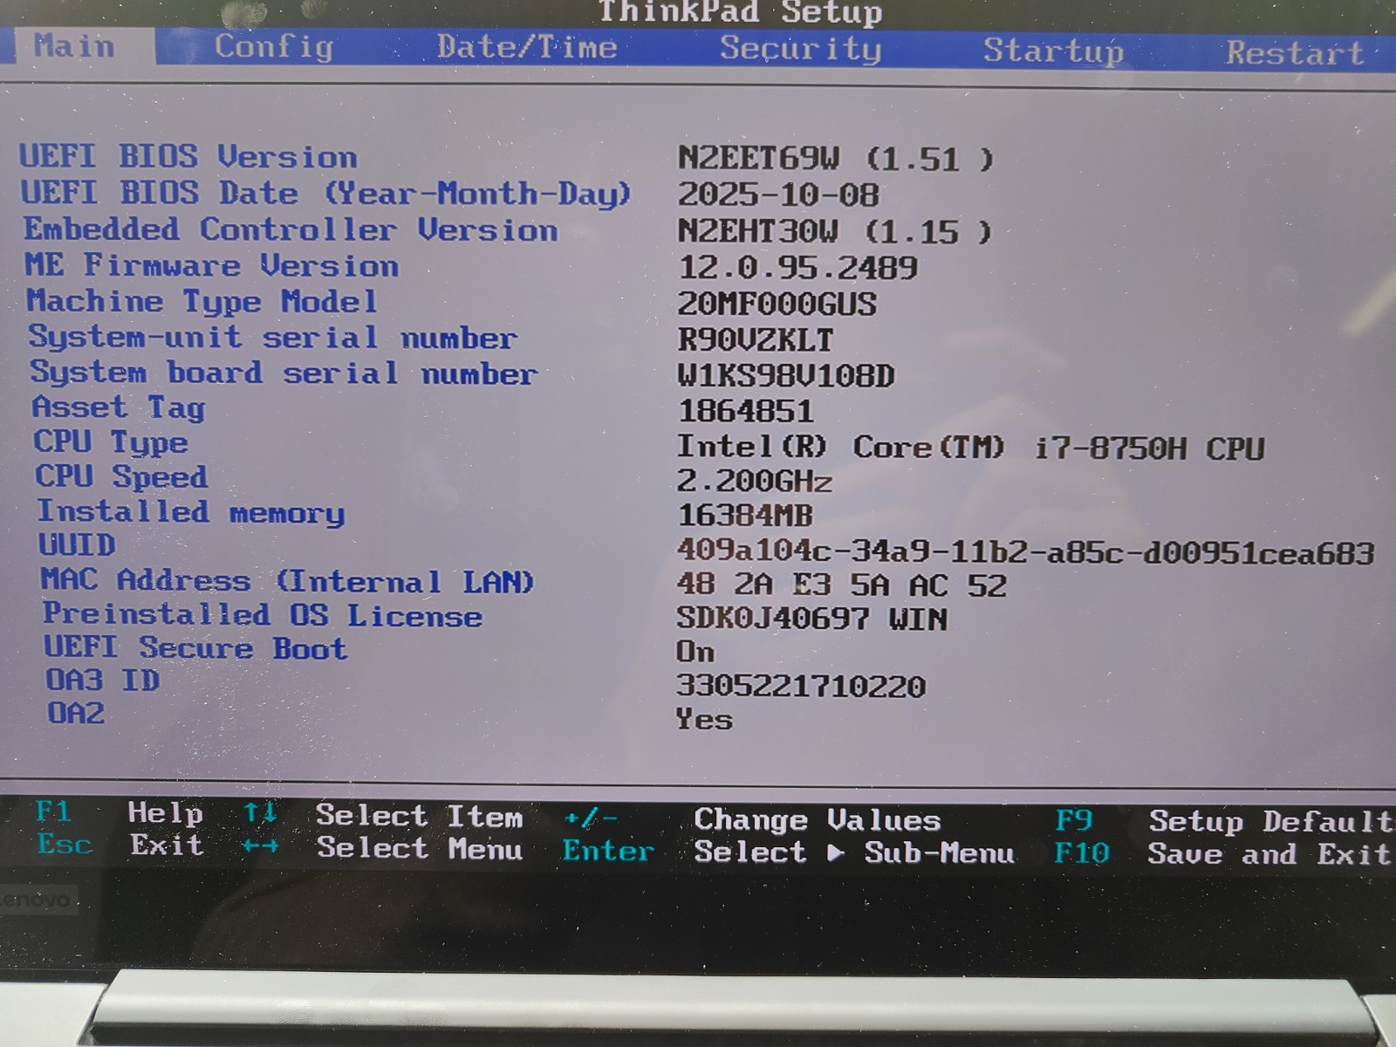
Task: Select the Secure Boot value "On"
Action: (x=695, y=652)
